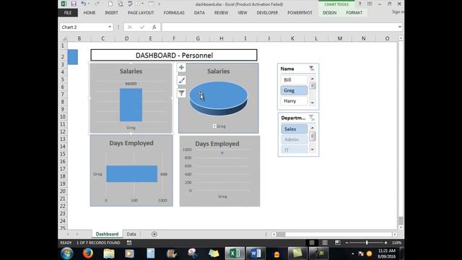Open the Name Box dropdown arrow
Viewport: 462px width, 260px height.
coord(110,27)
